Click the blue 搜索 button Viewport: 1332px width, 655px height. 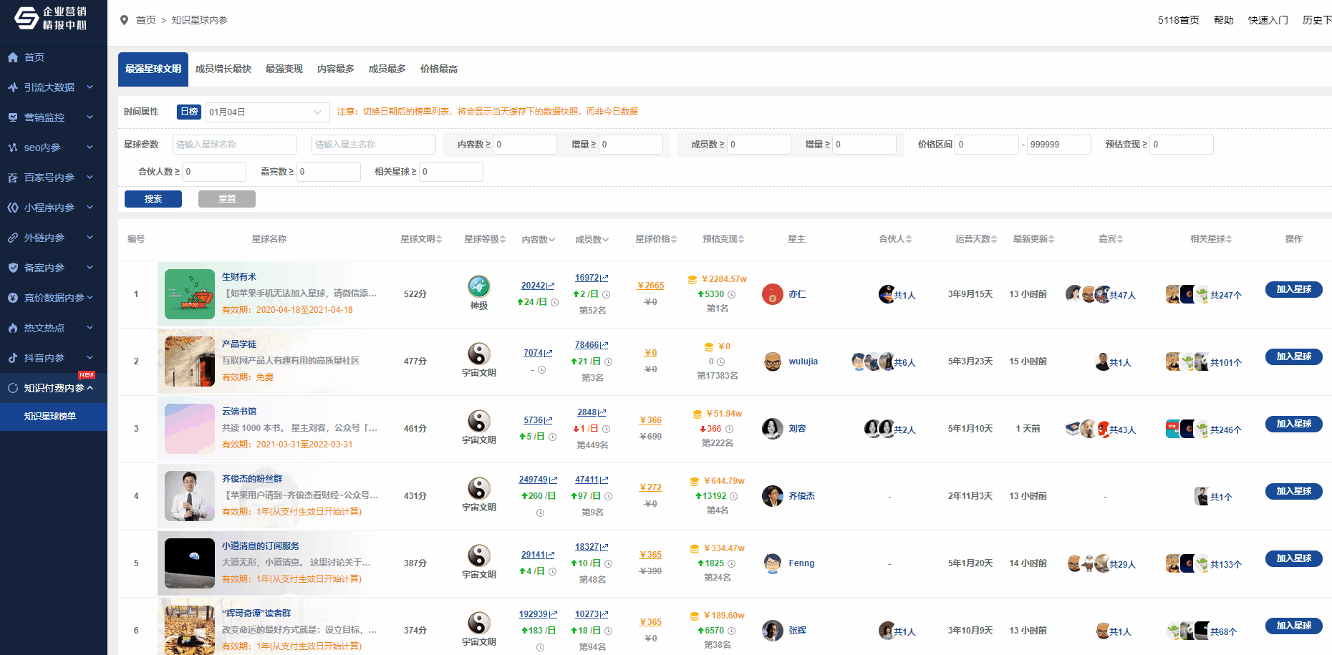tap(153, 199)
